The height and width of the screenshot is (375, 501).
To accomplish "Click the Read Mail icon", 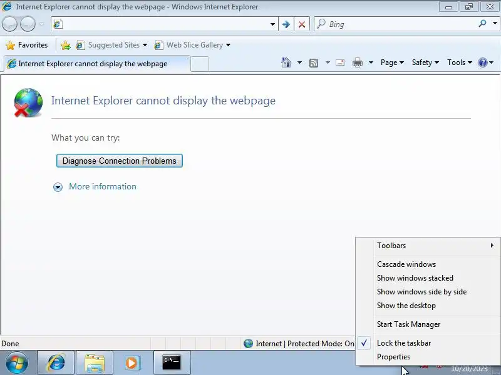I will (x=340, y=62).
